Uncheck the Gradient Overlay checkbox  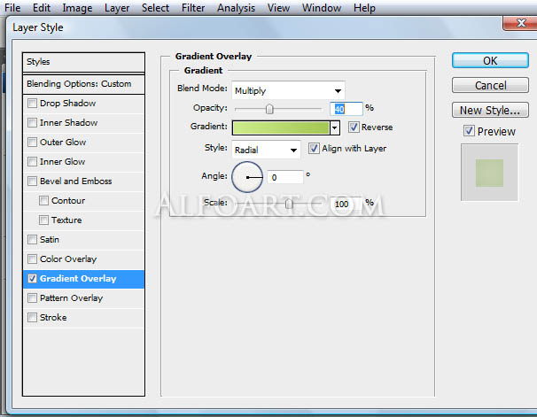point(32,279)
